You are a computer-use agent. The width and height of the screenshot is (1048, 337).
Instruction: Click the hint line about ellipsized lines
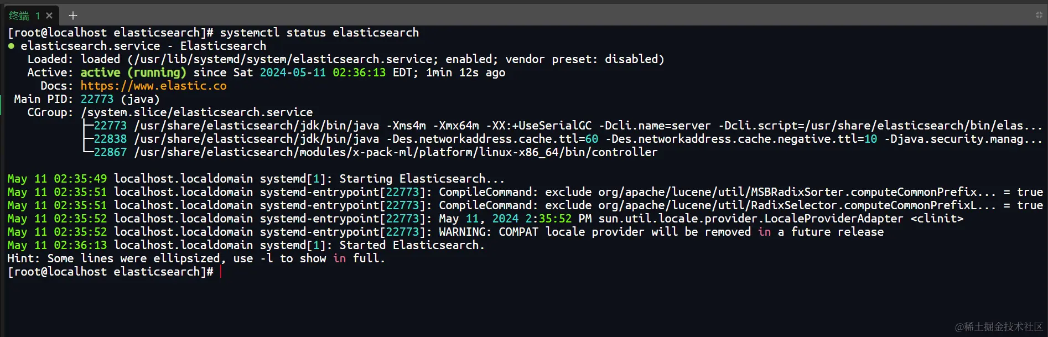196,258
